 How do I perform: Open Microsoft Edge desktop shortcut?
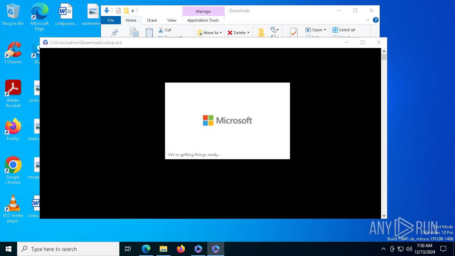click(x=39, y=17)
